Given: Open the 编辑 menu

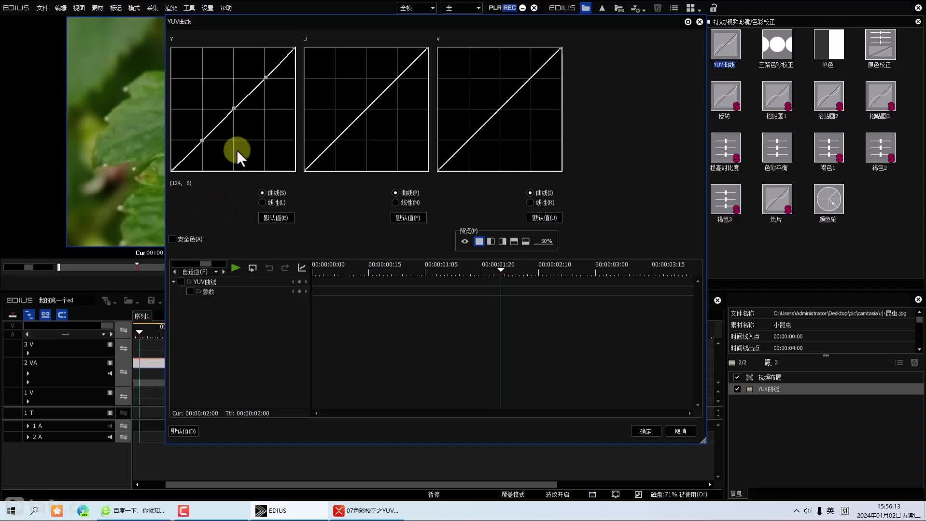Looking at the screenshot, I should (61, 8).
